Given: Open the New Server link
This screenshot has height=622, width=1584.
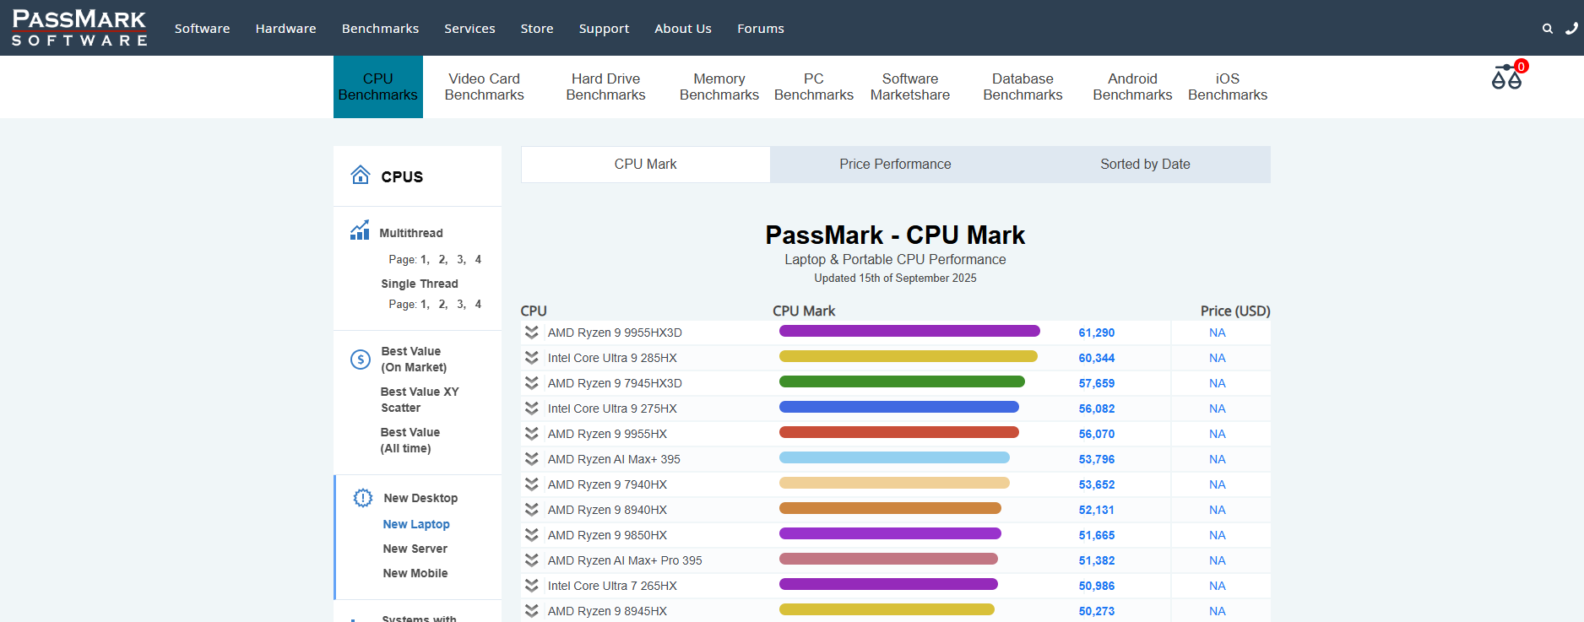Looking at the screenshot, I should [415, 549].
